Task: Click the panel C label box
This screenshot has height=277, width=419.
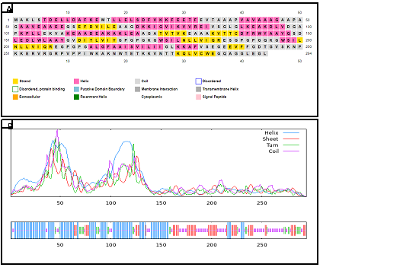Action: click(x=7, y=124)
